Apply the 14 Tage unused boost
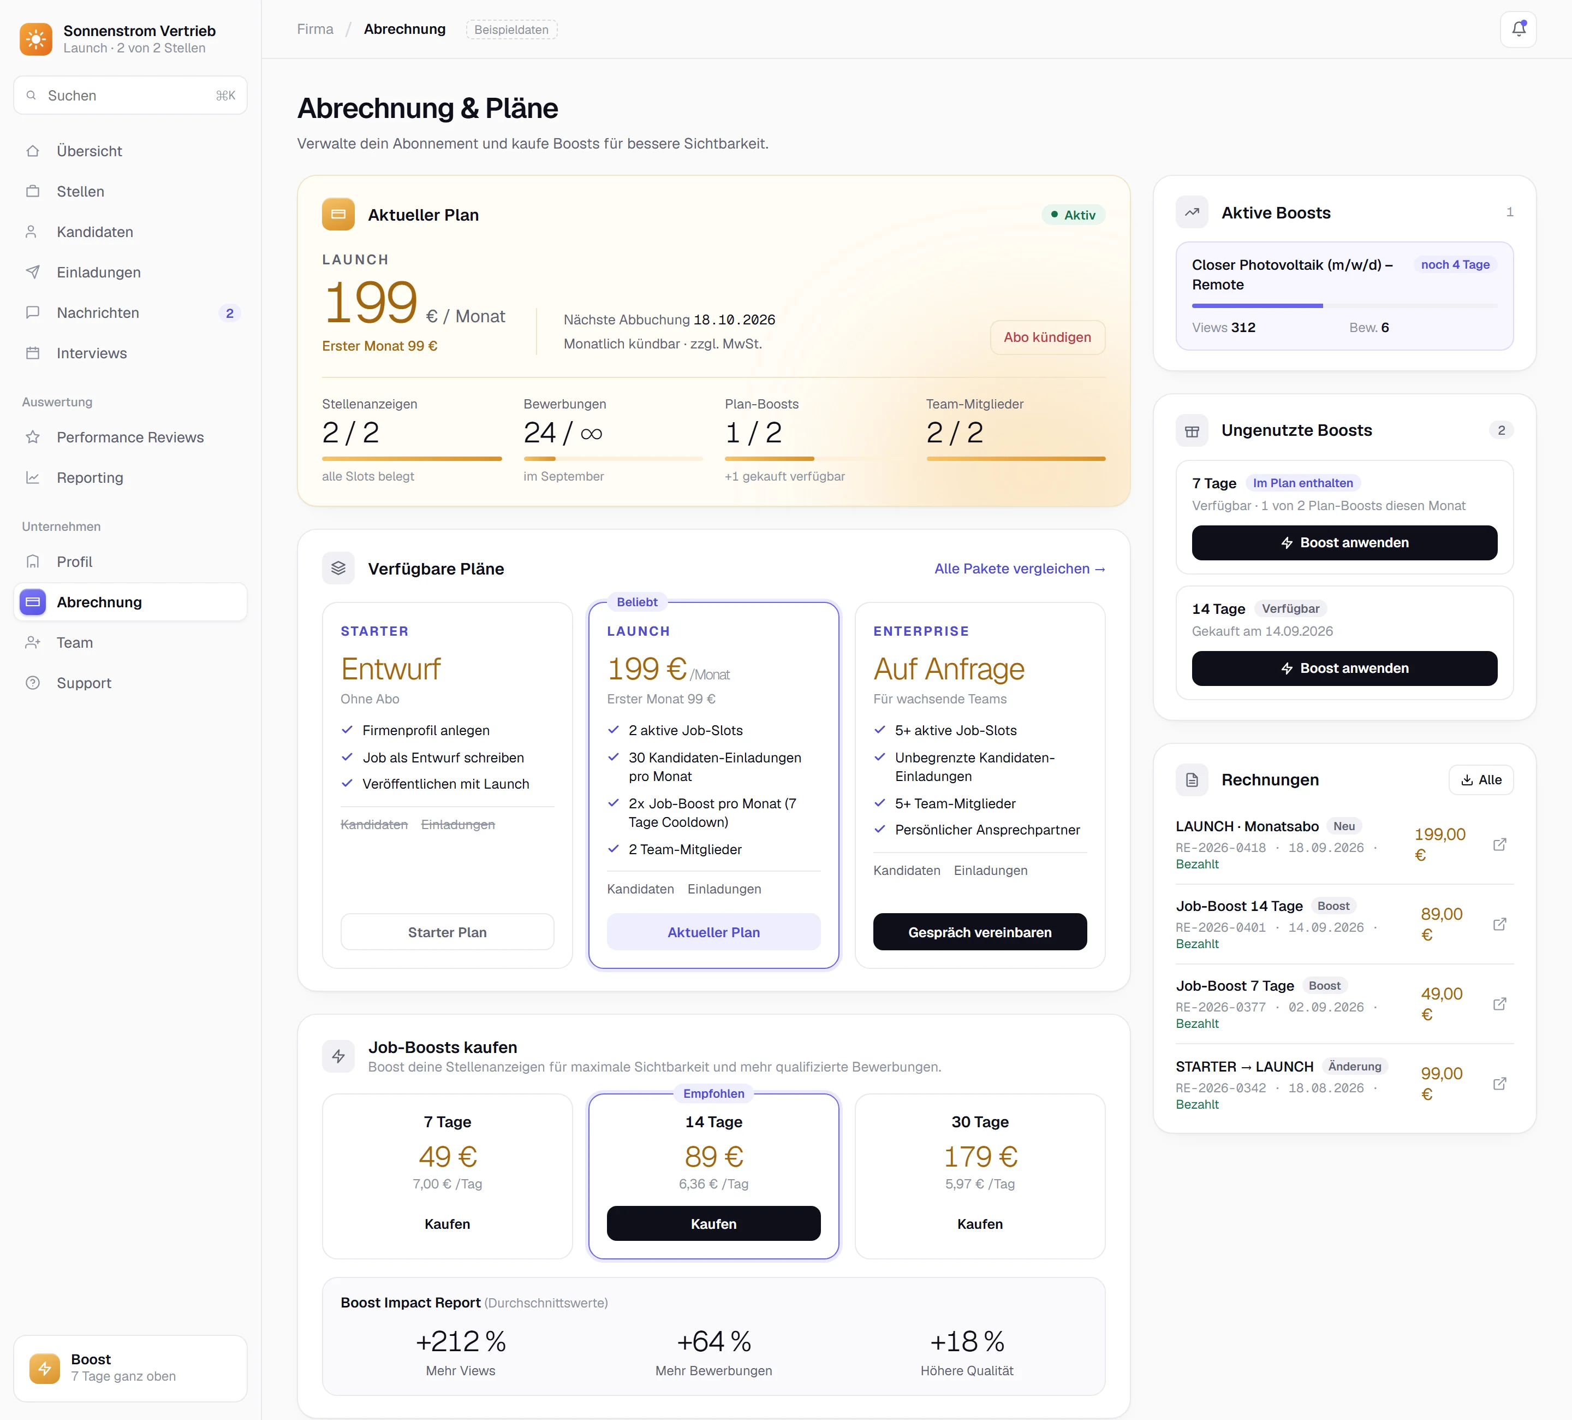The height and width of the screenshot is (1420, 1572). coord(1343,668)
